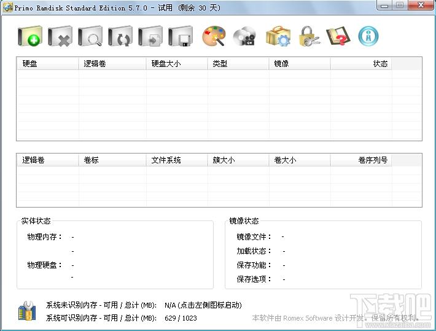Click the 保存选项 label
Image resolution: width=436 pixels, height=331 pixels.
click(254, 279)
